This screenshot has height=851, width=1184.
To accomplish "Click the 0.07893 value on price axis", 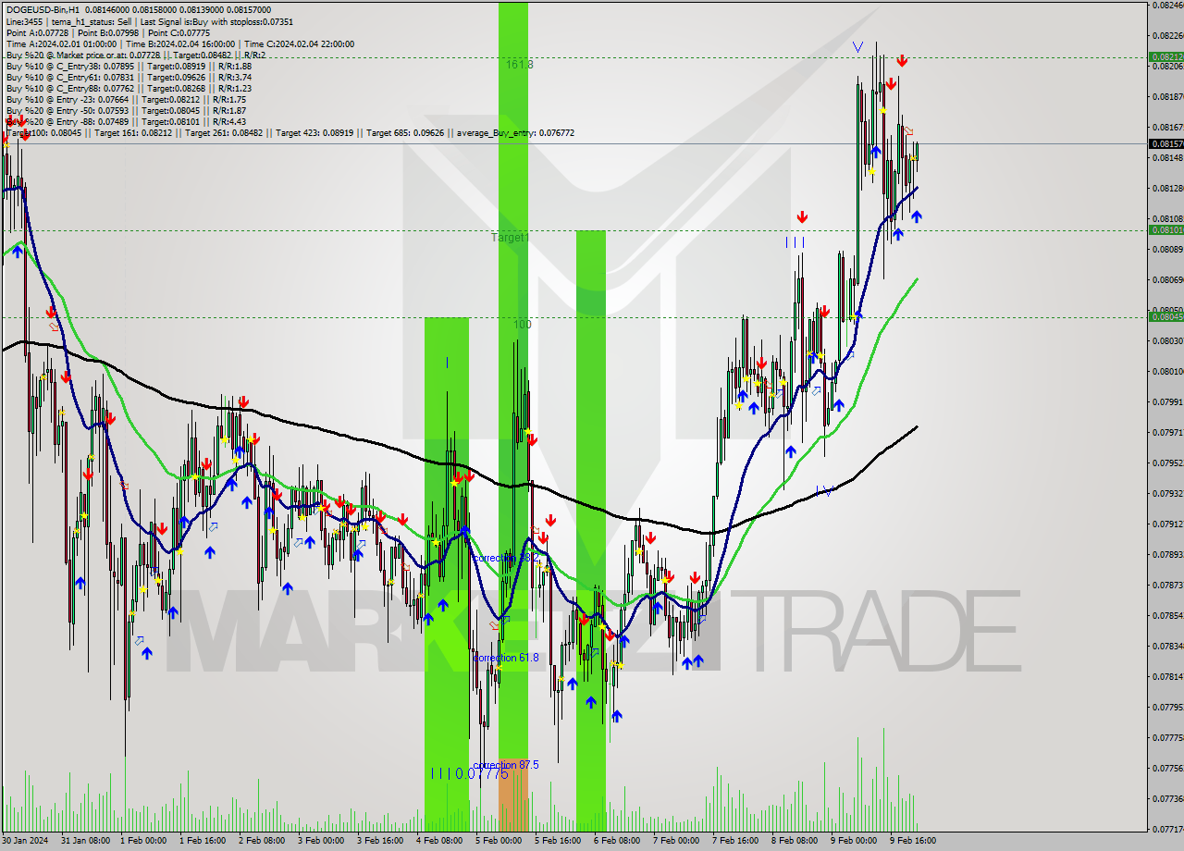I will 1168,554.
